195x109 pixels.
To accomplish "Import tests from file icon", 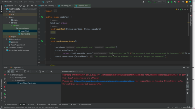I will pos(43,71).
